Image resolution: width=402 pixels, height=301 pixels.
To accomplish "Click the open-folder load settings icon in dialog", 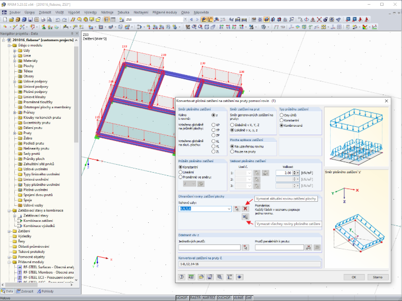I will pyautogui.click(x=201, y=277).
